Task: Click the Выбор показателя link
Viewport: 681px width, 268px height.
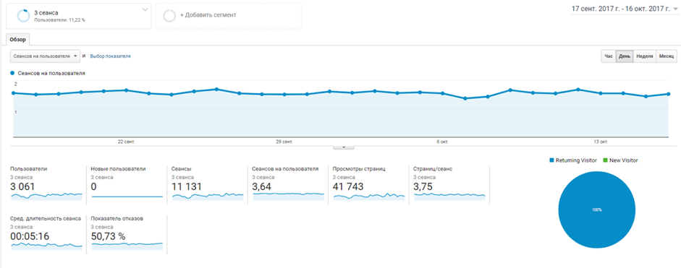Action: (x=110, y=56)
